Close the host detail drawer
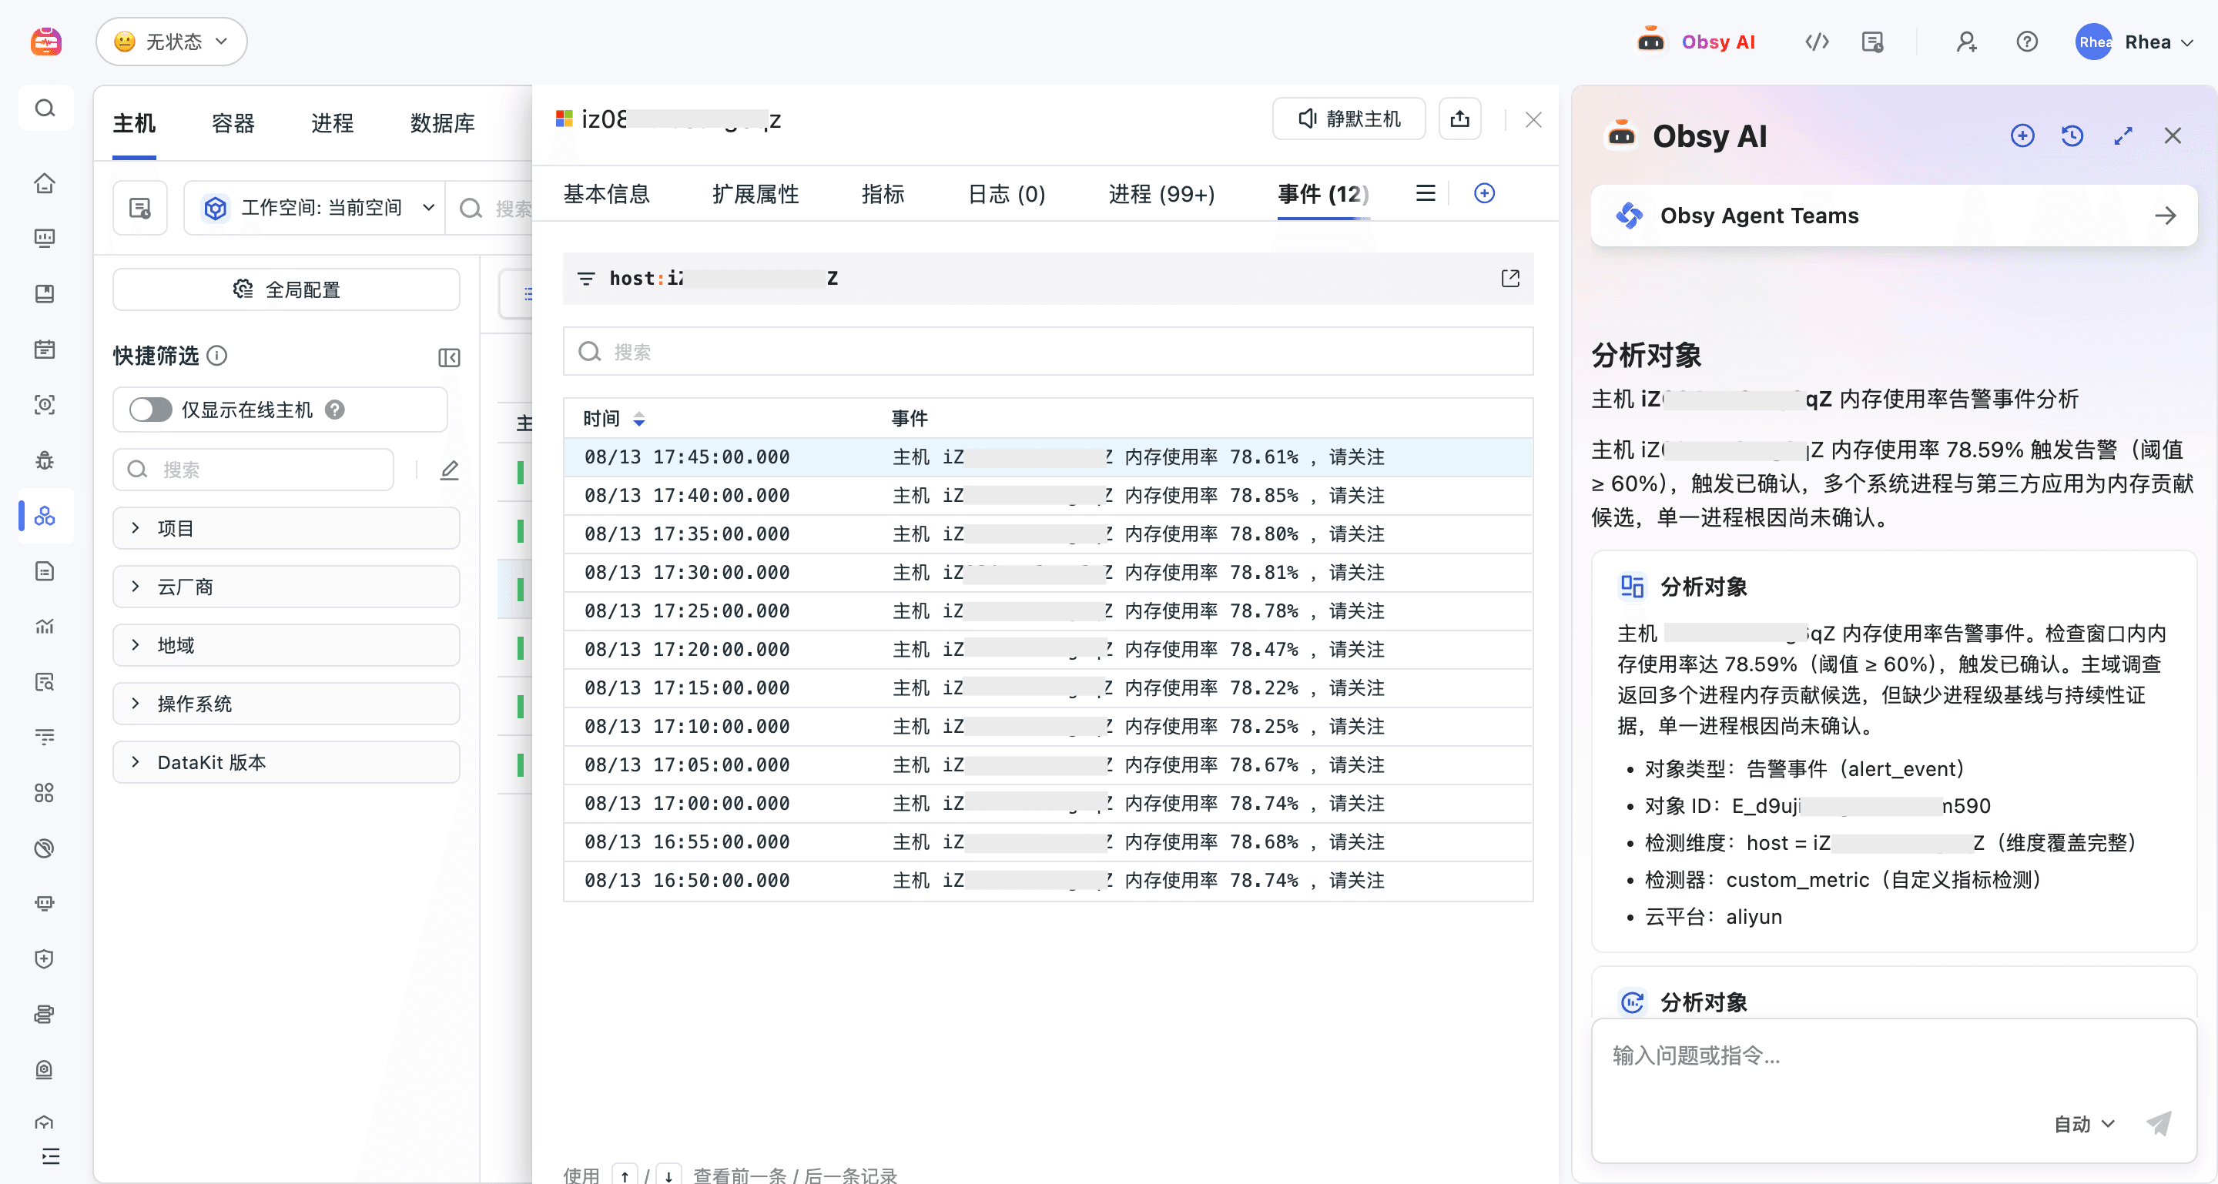This screenshot has width=2218, height=1184. 1533,119
